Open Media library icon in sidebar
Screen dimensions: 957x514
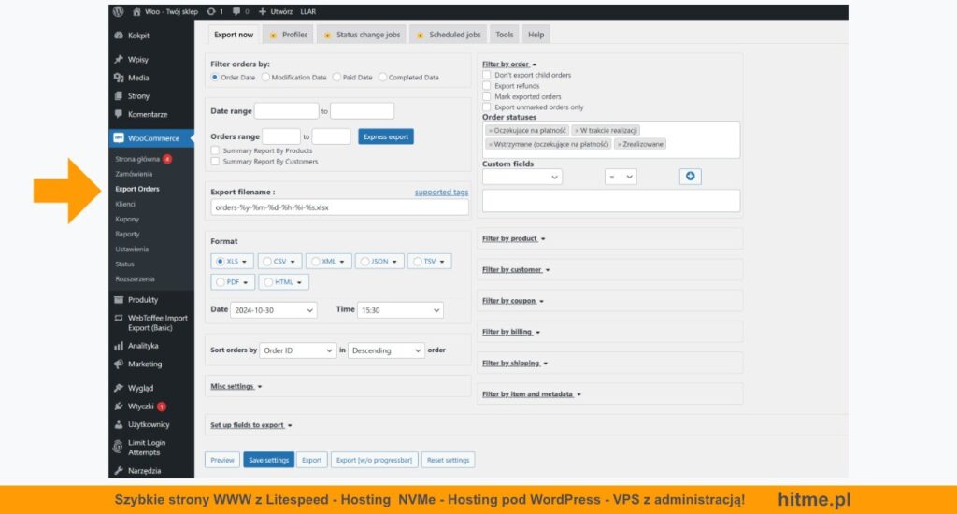119,78
